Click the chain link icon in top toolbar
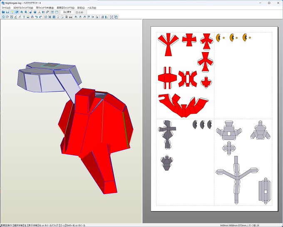 tap(47, 12)
